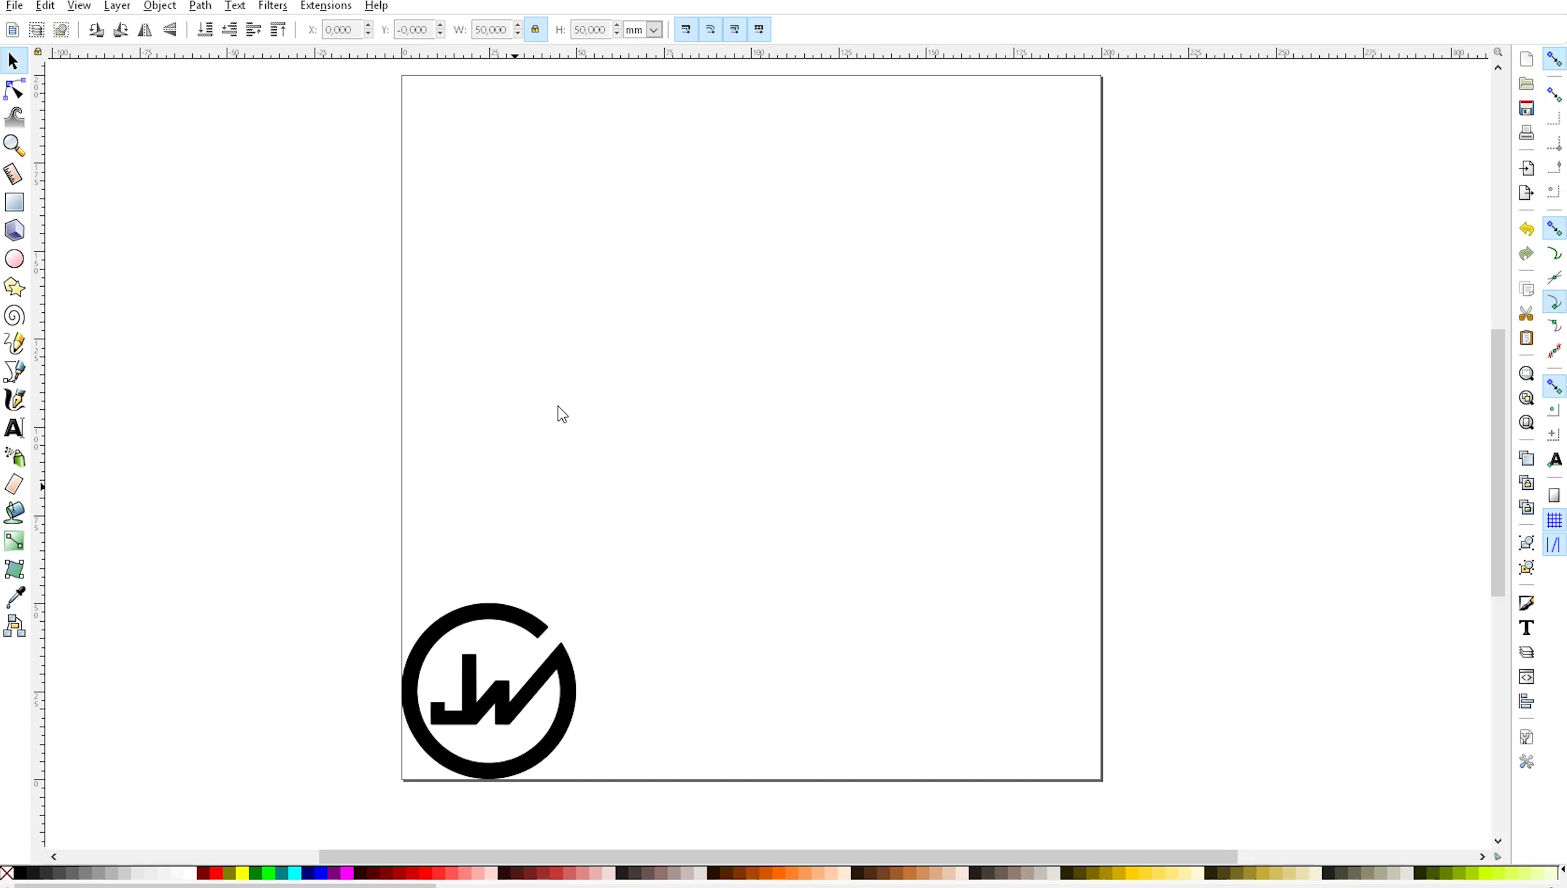The image size is (1567, 888).
Task: Increment the X position spinner
Action: click(x=368, y=25)
